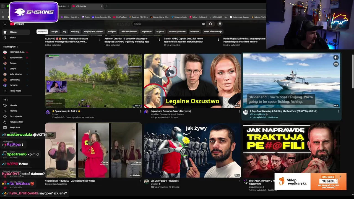354x199 pixels.
Task: Open Do obejrzenia watch later list
Action: pos(16,116)
